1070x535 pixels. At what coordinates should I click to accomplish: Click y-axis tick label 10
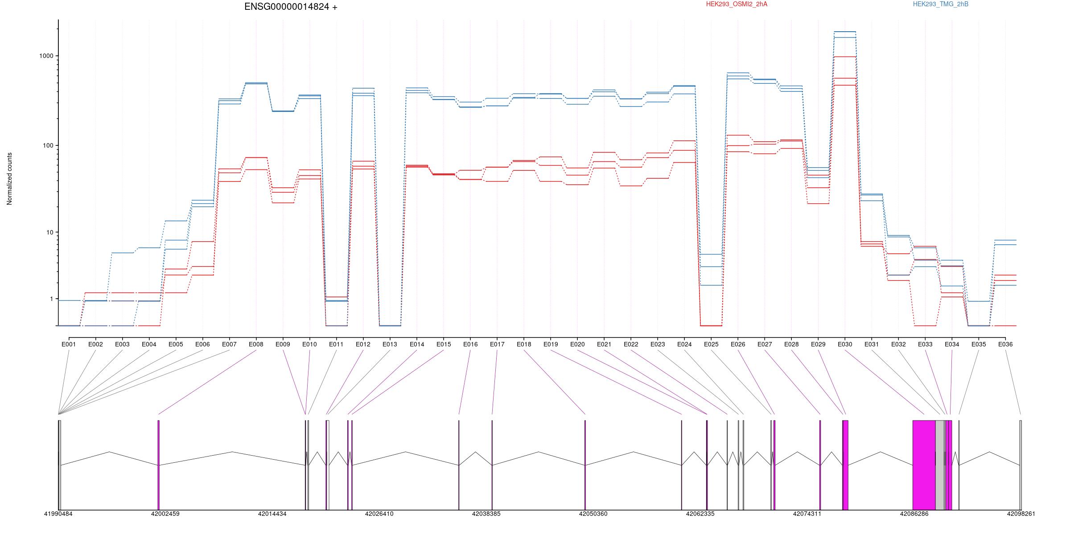(x=50, y=232)
